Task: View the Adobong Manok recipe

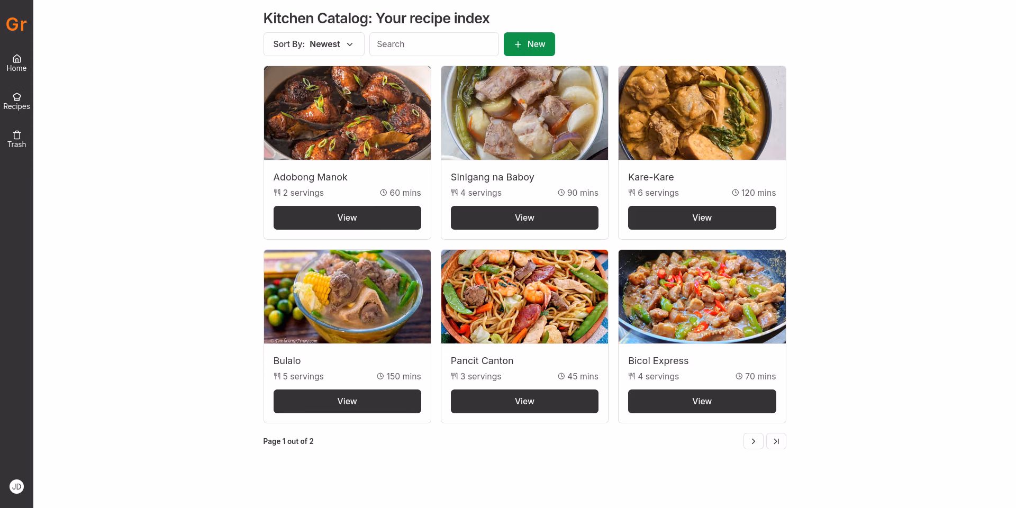Action: coord(347,218)
